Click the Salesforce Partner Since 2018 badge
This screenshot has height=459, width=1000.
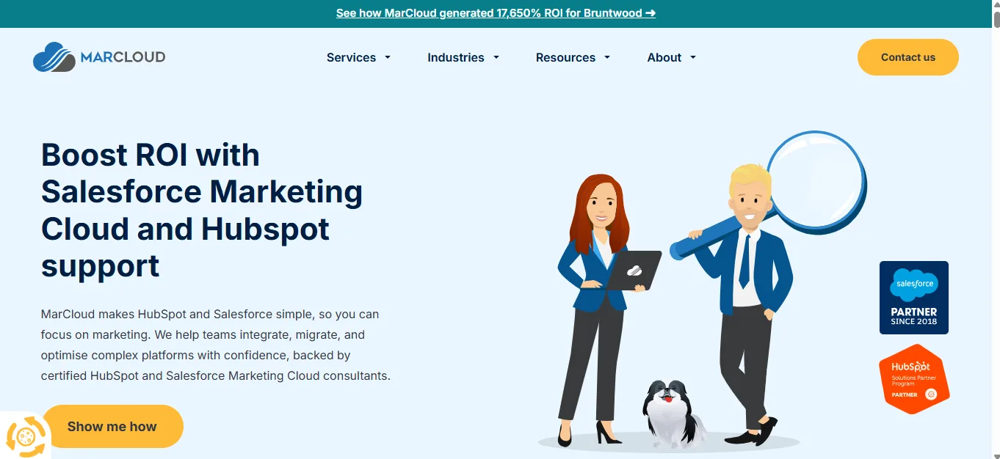(x=913, y=298)
